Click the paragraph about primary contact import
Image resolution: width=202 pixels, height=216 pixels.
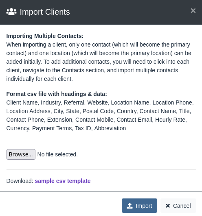click(99, 62)
